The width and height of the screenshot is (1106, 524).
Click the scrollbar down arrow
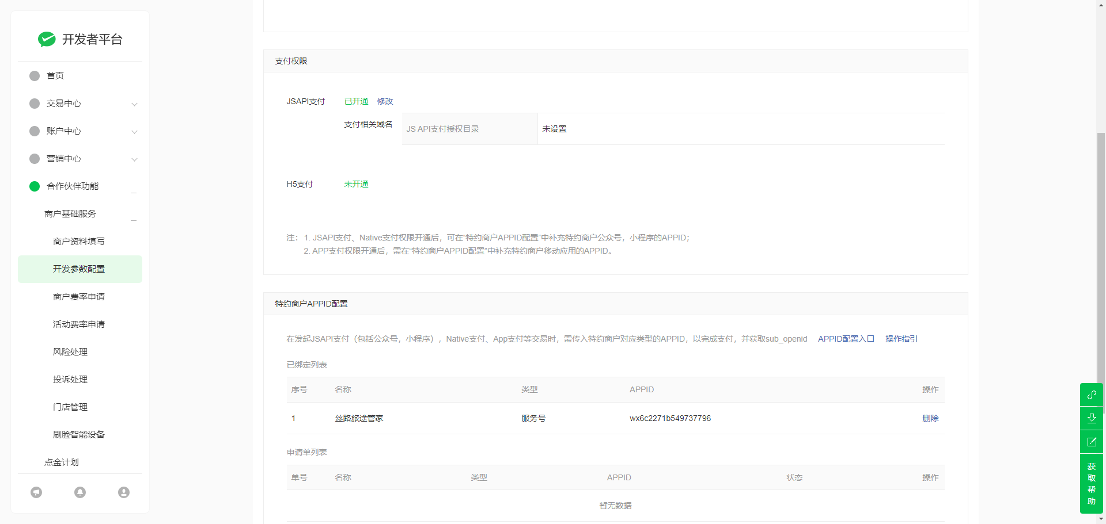coord(1101,519)
